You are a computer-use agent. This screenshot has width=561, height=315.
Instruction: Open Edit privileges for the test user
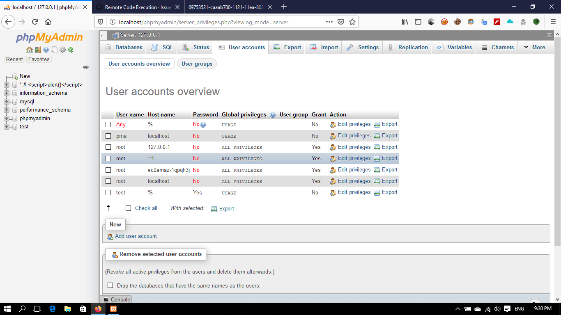pyautogui.click(x=354, y=192)
